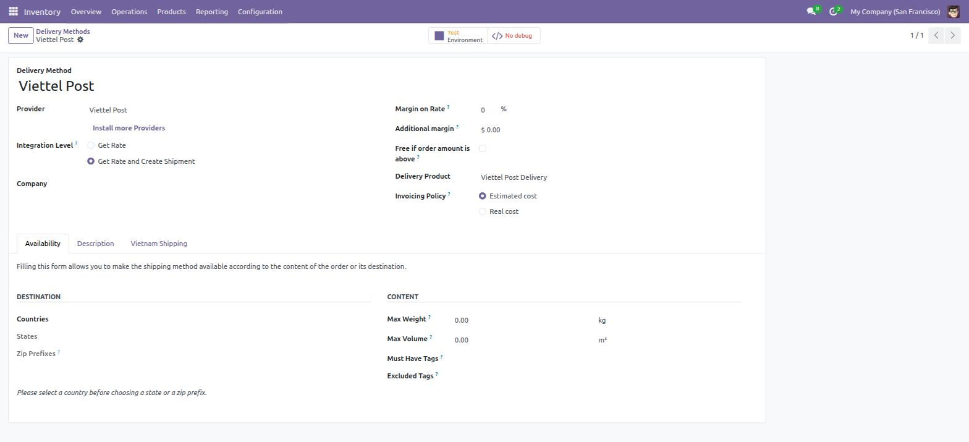Image resolution: width=969 pixels, height=442 pixels.
Task: Switch to the Description tab
Action: (x=95, y=244)
